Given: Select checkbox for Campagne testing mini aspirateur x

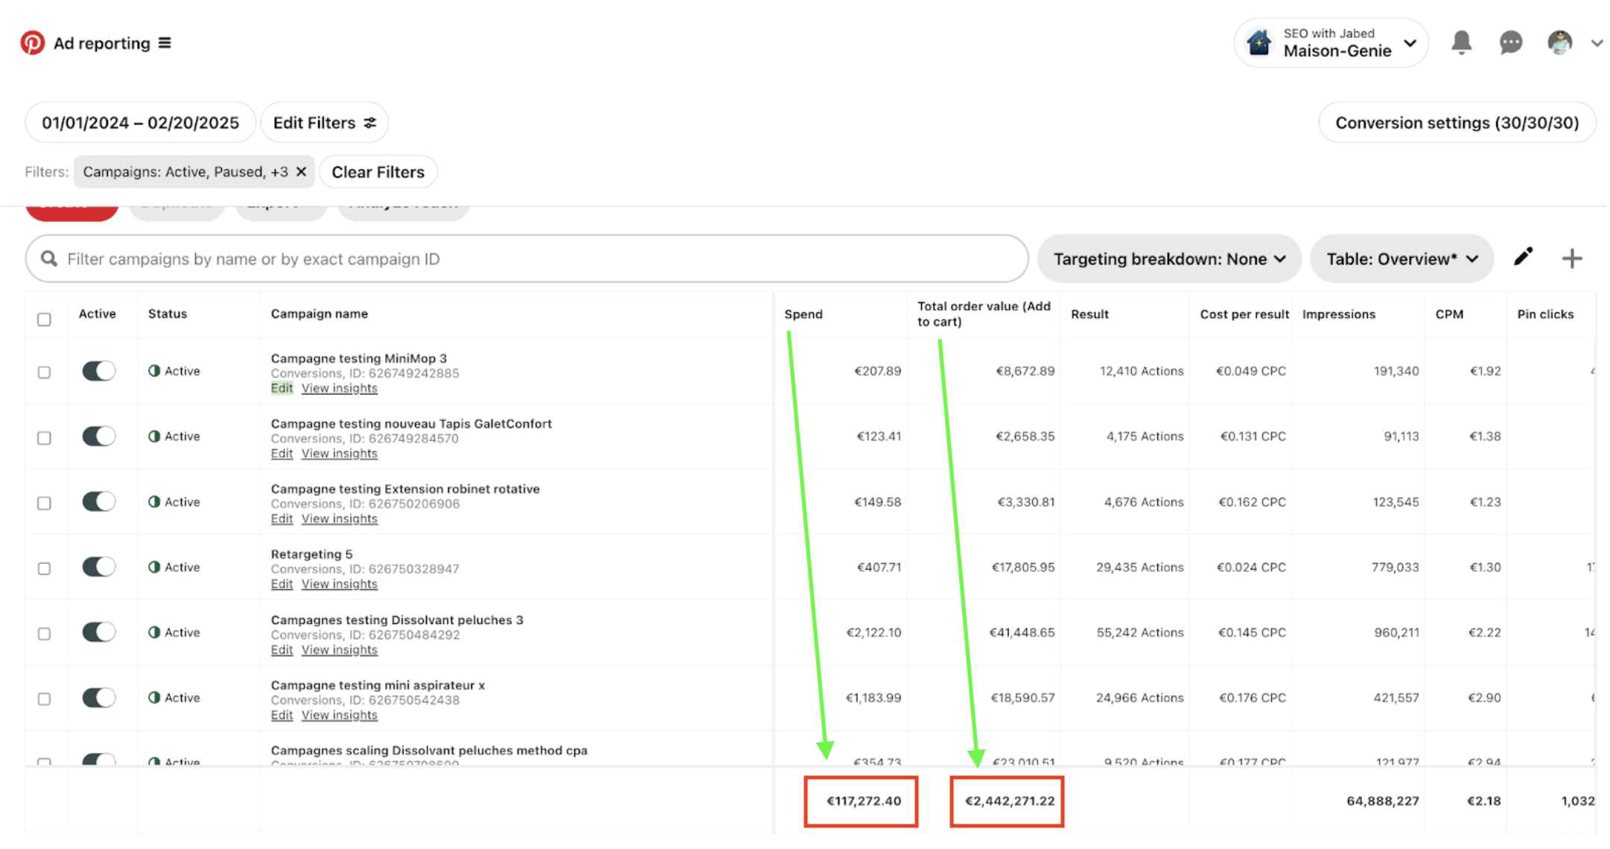Looking at the screenshot, I should tap(44, 699).
